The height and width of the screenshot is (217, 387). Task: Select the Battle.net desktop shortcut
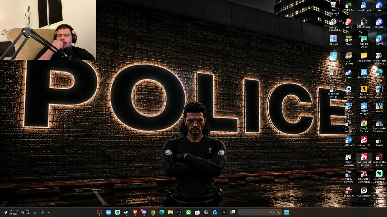pos(349,142)
